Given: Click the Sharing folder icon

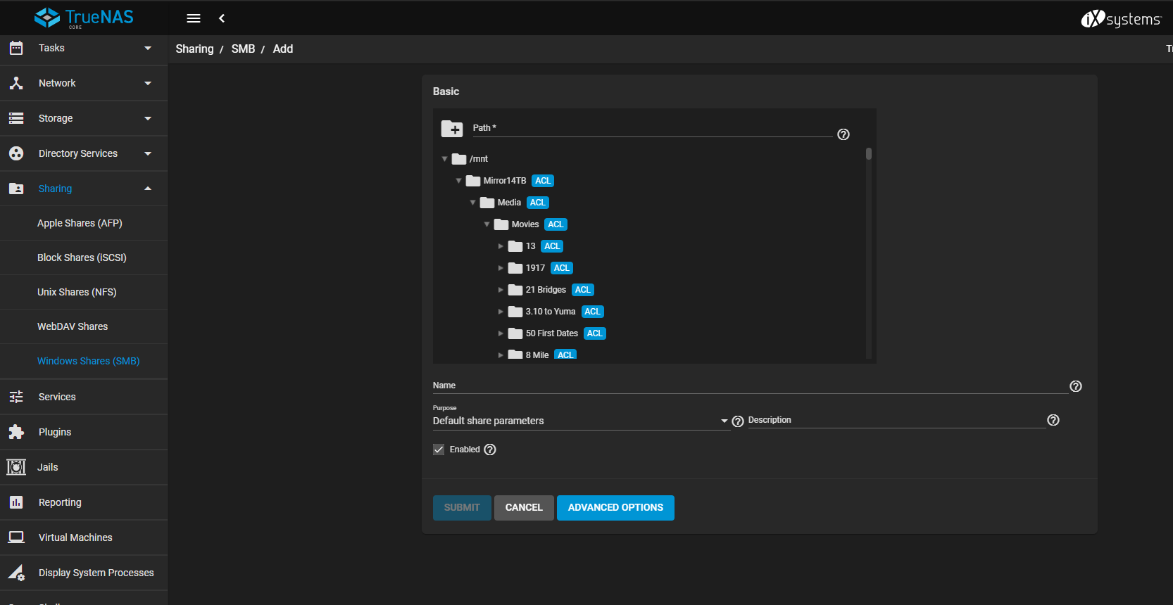Looking at the screenshot, I should [16, 189].
